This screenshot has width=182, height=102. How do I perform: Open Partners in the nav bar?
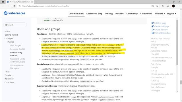(x=119, y=14)
